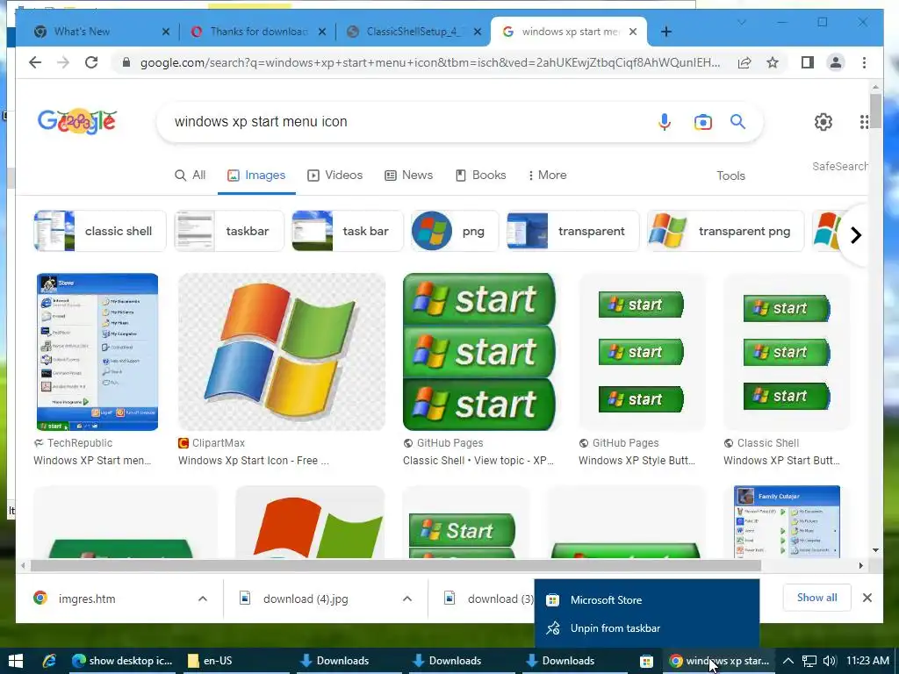899x674 pixels.
Task: Click the page vertical scrollbar thumb
Action: pyautogui.click(x=875, y=111)
